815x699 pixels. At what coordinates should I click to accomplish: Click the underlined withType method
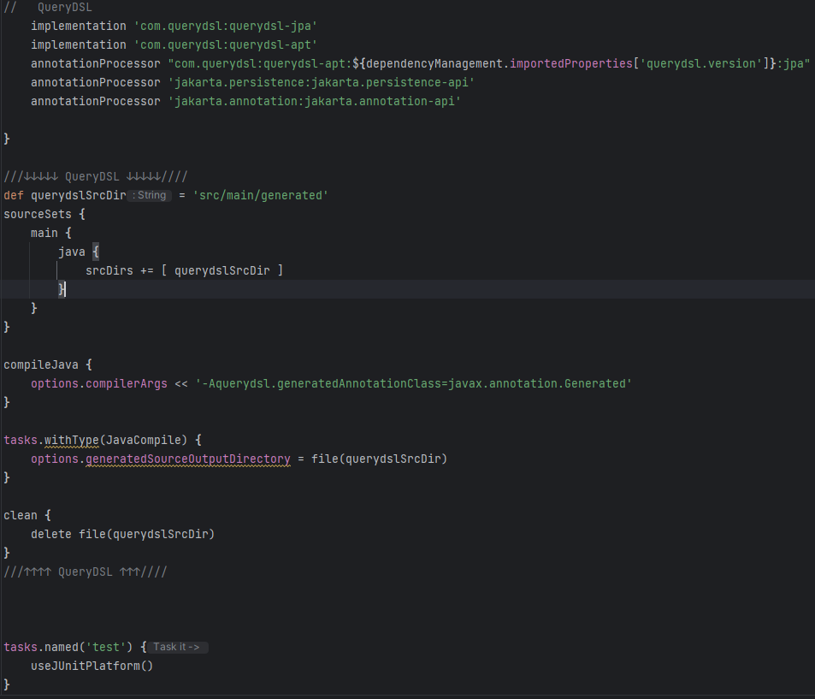click(71, 440)
